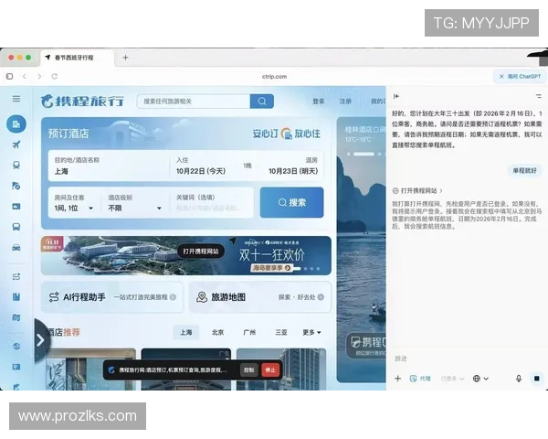Viewport: 548px width, 439px height.
Task: Start voice input with microphone icon
Action: (519, 379)
